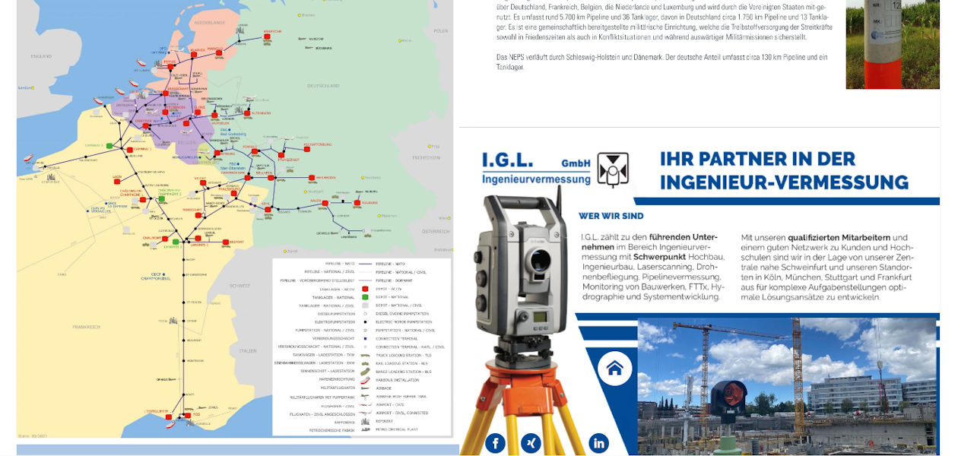958x456 pixels.
Task: Click the 'I.G.L. Ingenieurvermessung GmbH' company name
Action: pos(535,168)
